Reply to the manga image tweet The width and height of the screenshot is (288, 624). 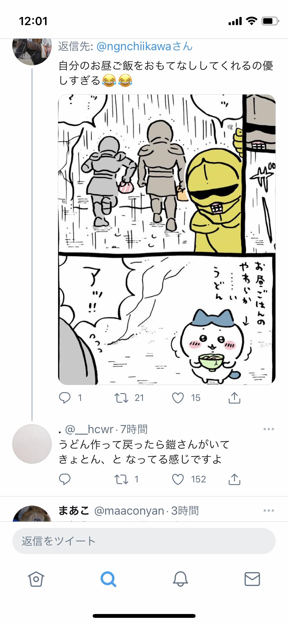pyautogui.click(x=65, y=398)
